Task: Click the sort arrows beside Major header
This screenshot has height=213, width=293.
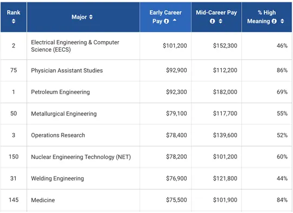Action: pyautogui.click(x=91, y=17)
